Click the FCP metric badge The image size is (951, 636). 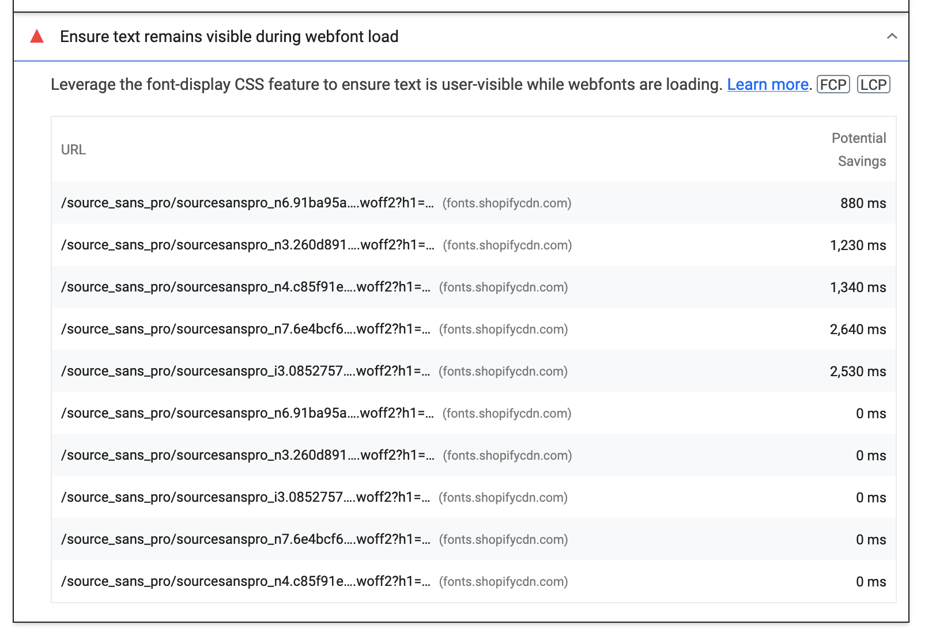click(833, 85)
